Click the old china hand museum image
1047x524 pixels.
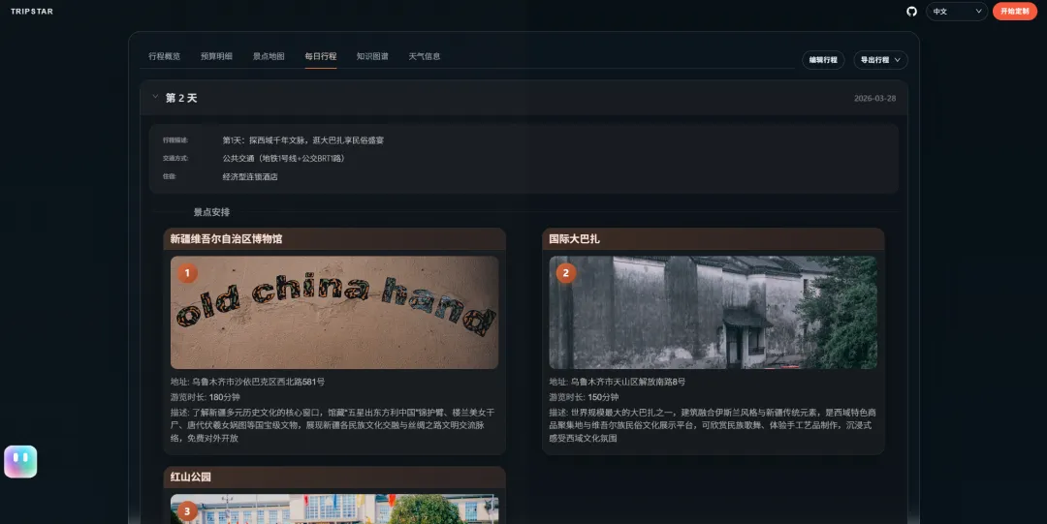[334, 313]
